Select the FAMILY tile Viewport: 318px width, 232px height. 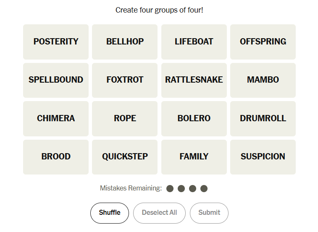point(194,156)
